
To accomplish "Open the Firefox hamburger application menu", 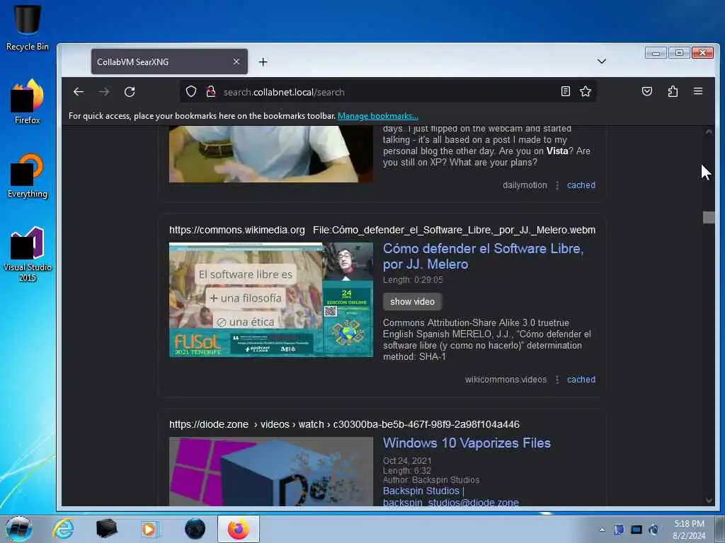I will pos(697,91).
